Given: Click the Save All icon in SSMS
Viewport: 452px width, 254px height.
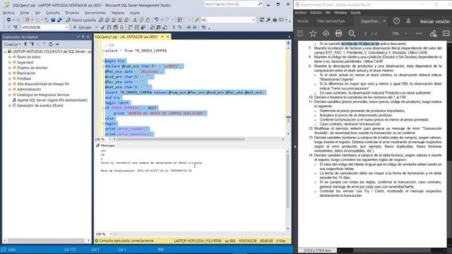Looking at the screenshot, I should pyautogui.click(x=59, y=20).
